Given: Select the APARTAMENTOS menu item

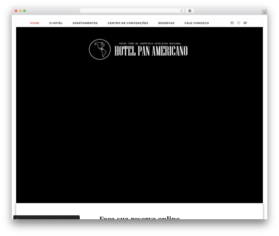Looking at the screenshot, I should pos(85,23).
